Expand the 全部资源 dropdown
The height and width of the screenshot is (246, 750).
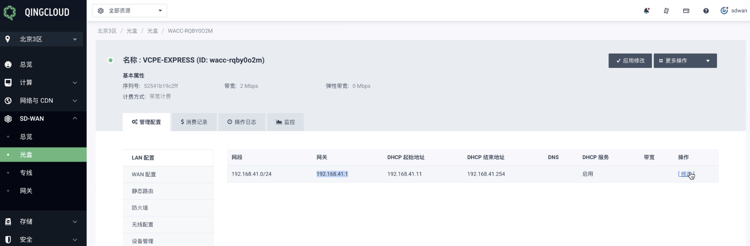[129, 11]
